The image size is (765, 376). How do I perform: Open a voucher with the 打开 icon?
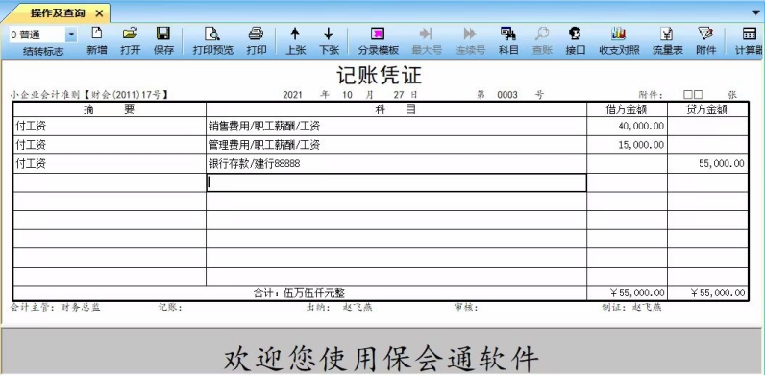(131, 40)
